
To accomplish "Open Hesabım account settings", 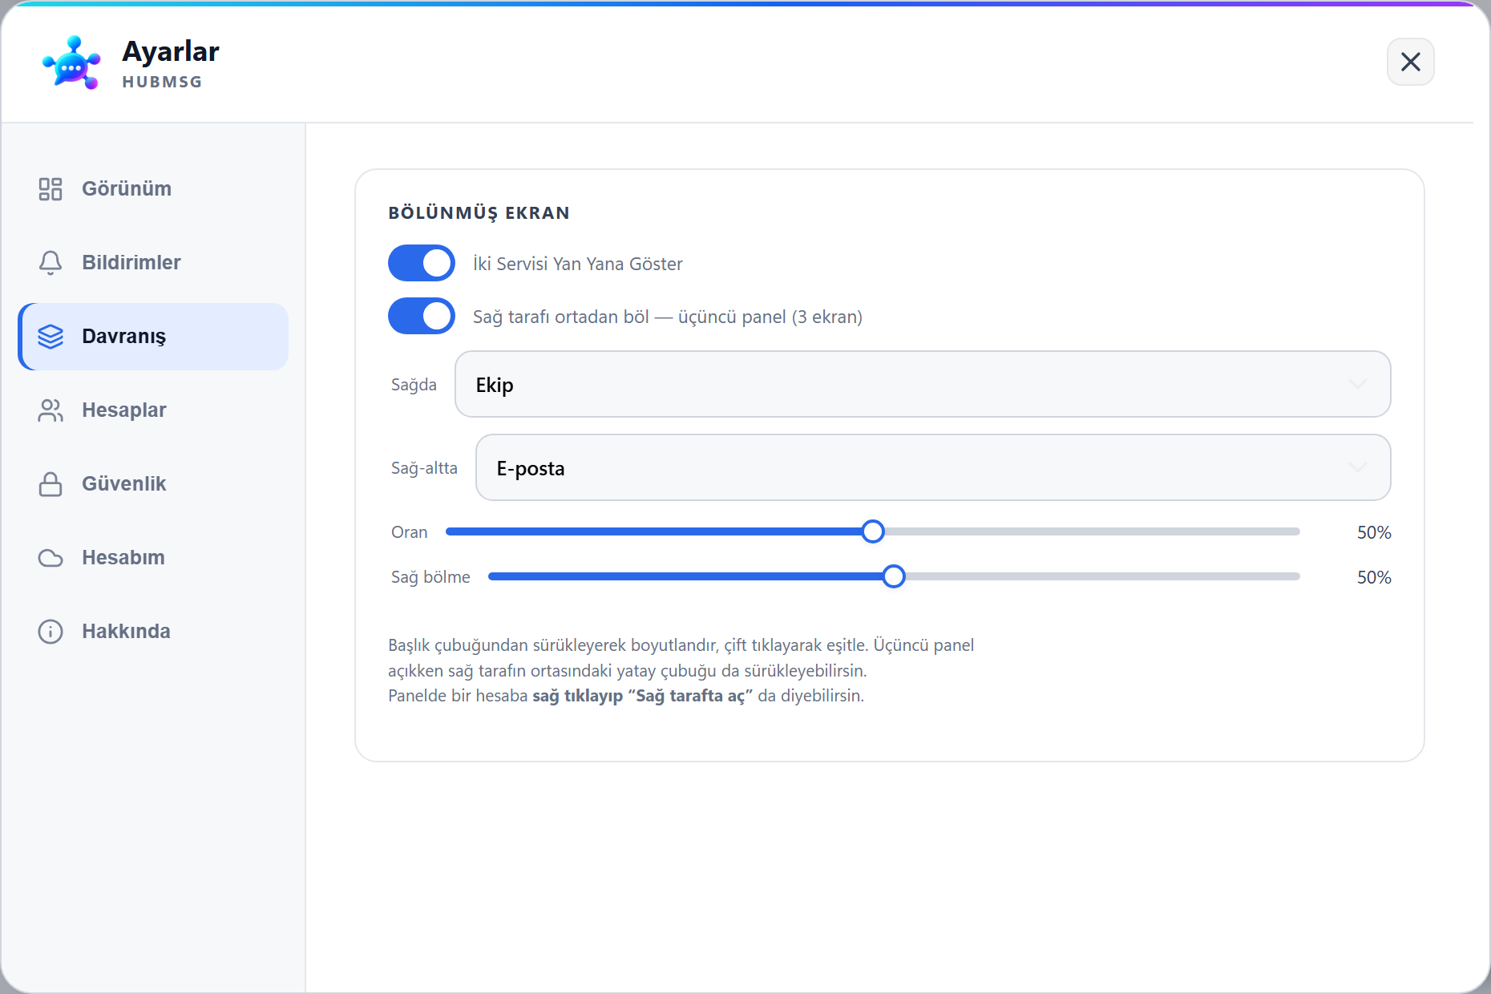I will [x=153, y=558].
